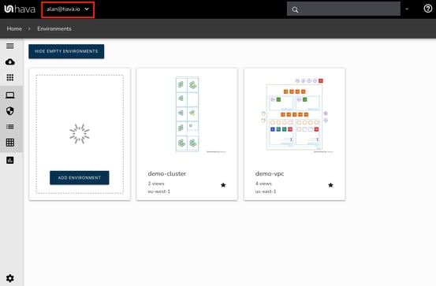The width and height of the screenshot is (436, 286).
Task: Open the hamburger menu in sidebar
Action: click(x=10, y=46)
